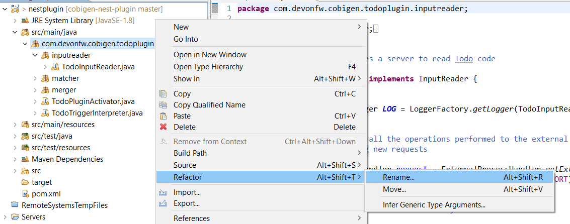Select Infer Generic Type Arguments option
The image size is (570, 224).
point(434,205)
